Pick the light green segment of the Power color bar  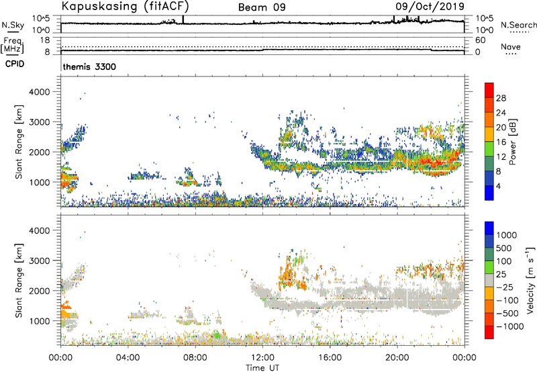point(489,149)
